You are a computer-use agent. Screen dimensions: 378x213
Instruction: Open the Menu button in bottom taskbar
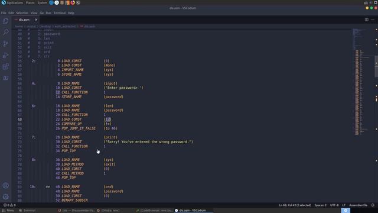tap(8, 211)
